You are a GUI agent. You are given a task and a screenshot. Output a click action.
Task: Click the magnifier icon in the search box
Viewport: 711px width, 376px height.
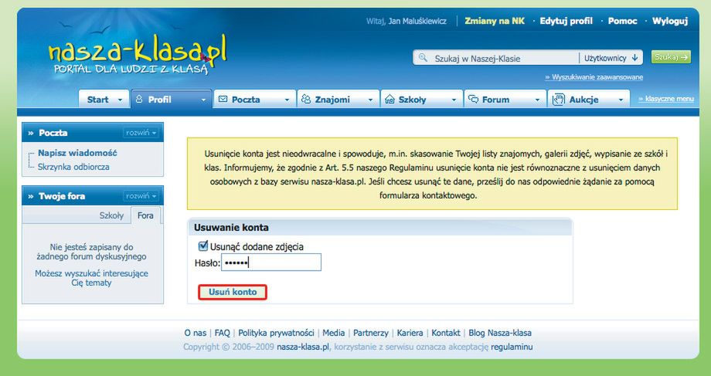coord(423,58)
